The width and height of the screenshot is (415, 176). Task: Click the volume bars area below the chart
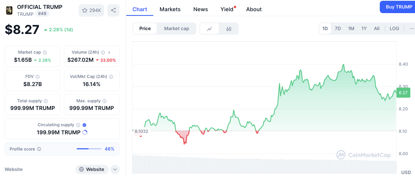[x=264, y=164]
